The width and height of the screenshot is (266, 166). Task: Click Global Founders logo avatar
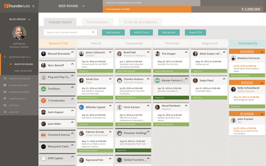tap(119, 160)
